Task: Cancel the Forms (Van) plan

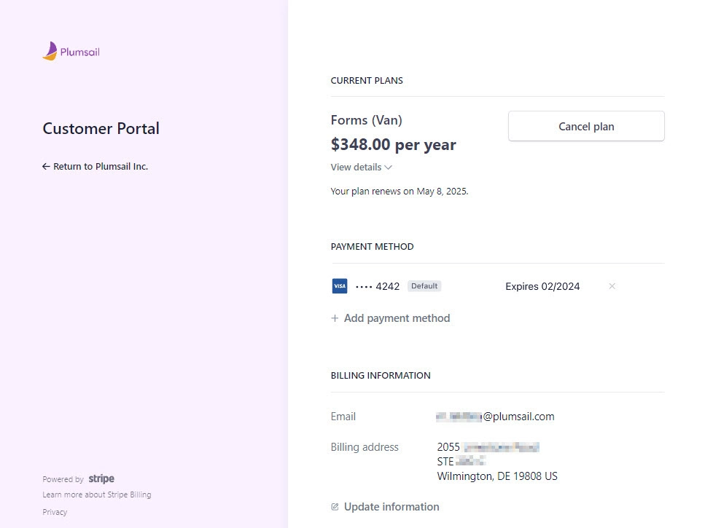Action: (x=586, y=126)
